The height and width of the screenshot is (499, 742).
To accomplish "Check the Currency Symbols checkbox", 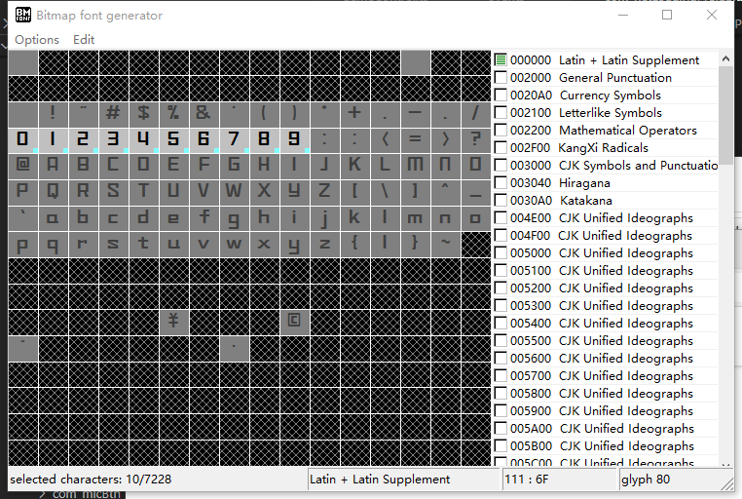I will click(501, 96).
